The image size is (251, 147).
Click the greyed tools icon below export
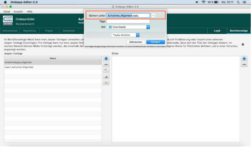point(106,83)
